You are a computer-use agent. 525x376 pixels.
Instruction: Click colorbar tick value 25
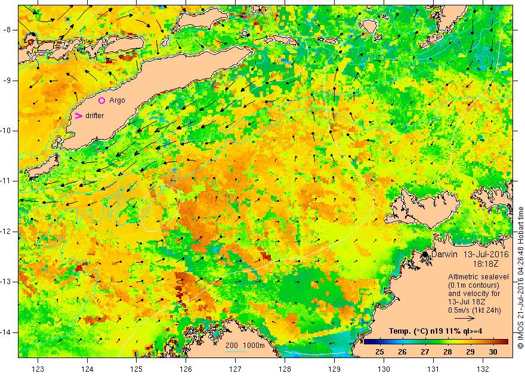tap(379, 352)
